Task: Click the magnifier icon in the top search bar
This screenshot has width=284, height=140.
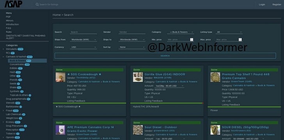Action: click(x=37, y=5)
